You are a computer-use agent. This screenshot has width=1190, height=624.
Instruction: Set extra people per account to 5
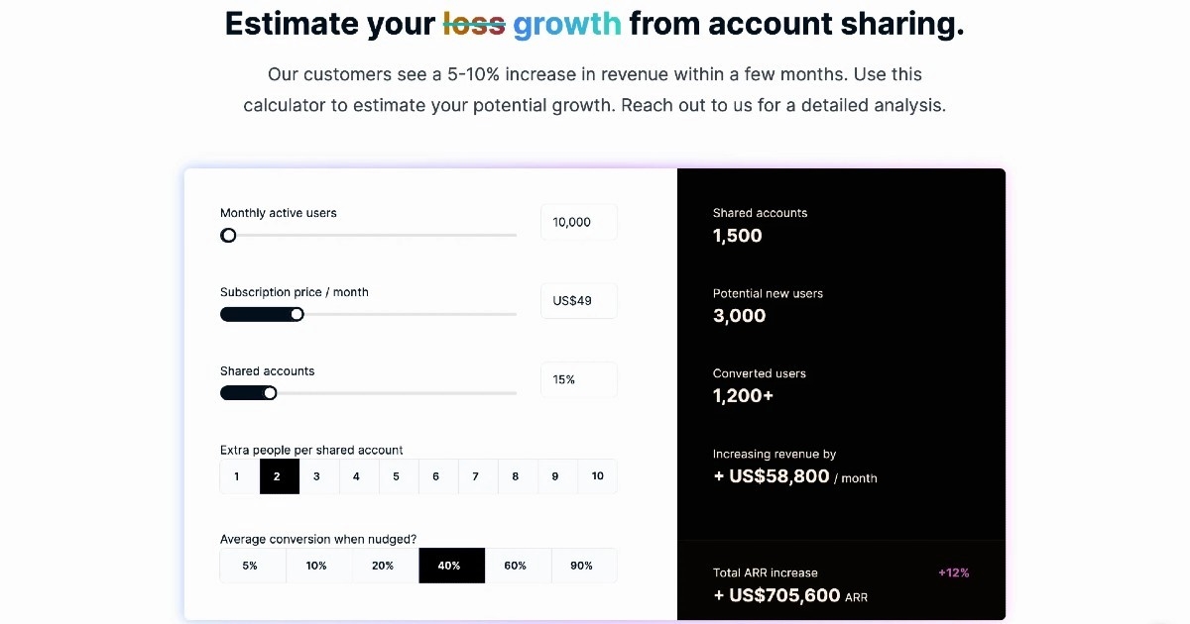tap(396, 476)
